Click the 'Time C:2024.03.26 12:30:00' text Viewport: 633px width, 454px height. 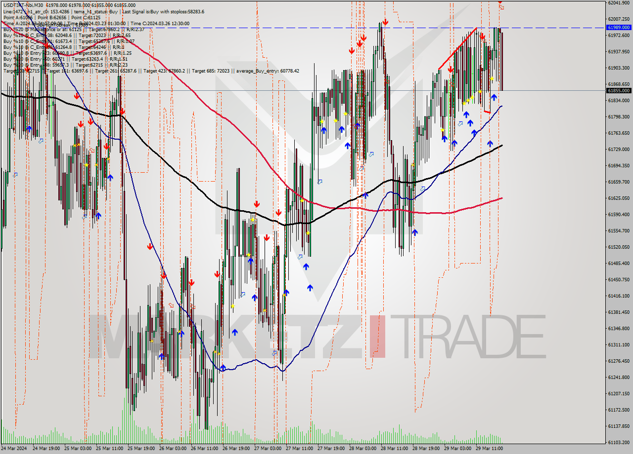click(x=161, y=23)
